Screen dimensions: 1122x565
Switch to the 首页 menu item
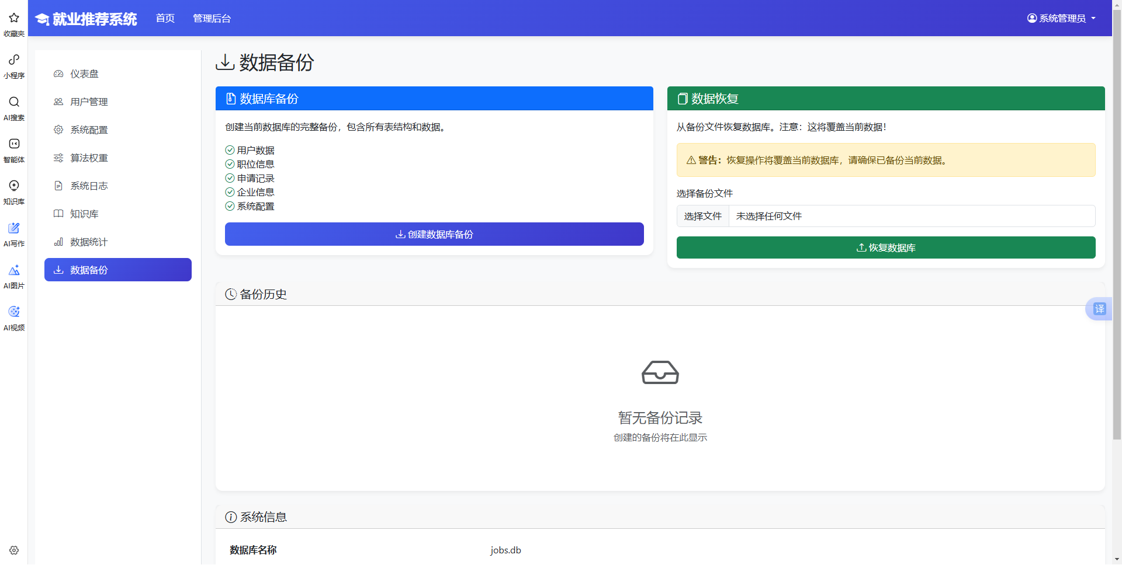point(165,18)
